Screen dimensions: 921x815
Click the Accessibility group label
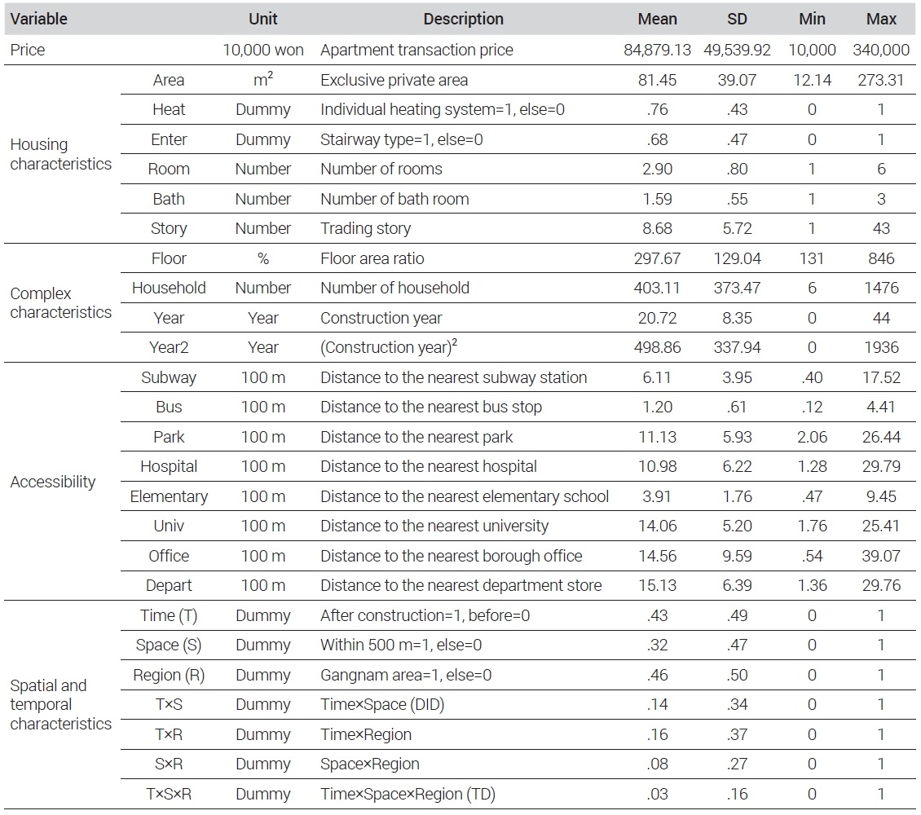[x=53, y=482]
